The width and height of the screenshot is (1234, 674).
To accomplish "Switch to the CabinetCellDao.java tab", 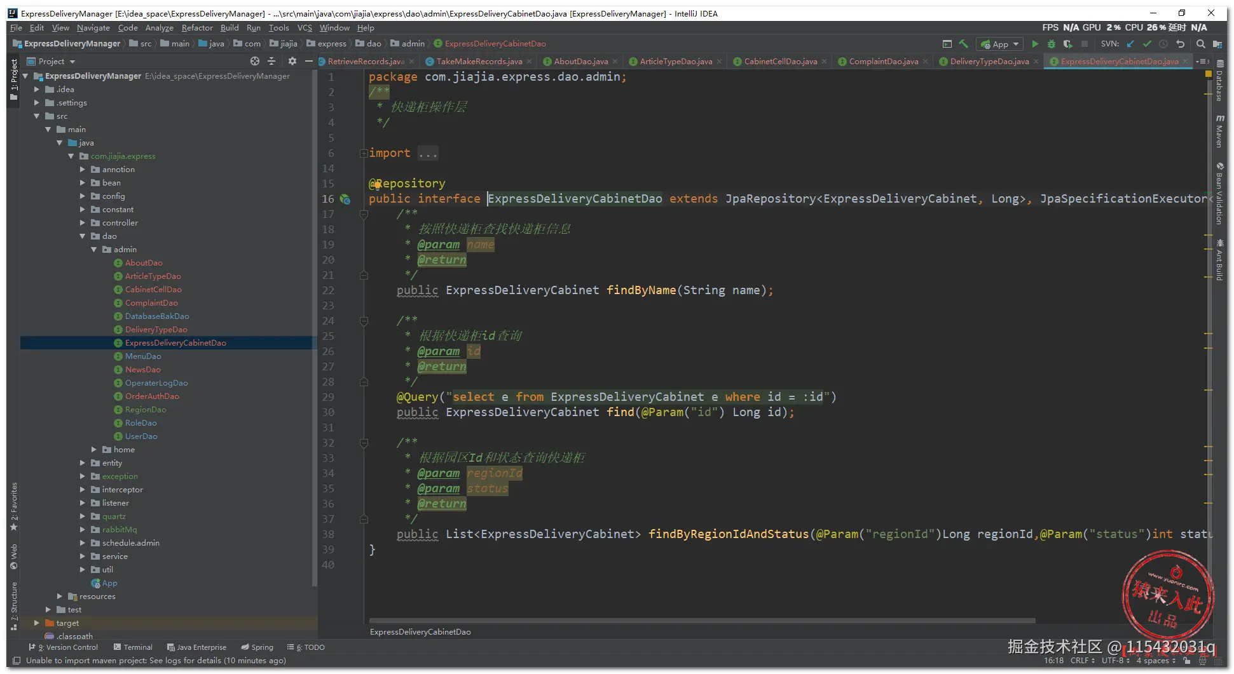I will point(780,62).
